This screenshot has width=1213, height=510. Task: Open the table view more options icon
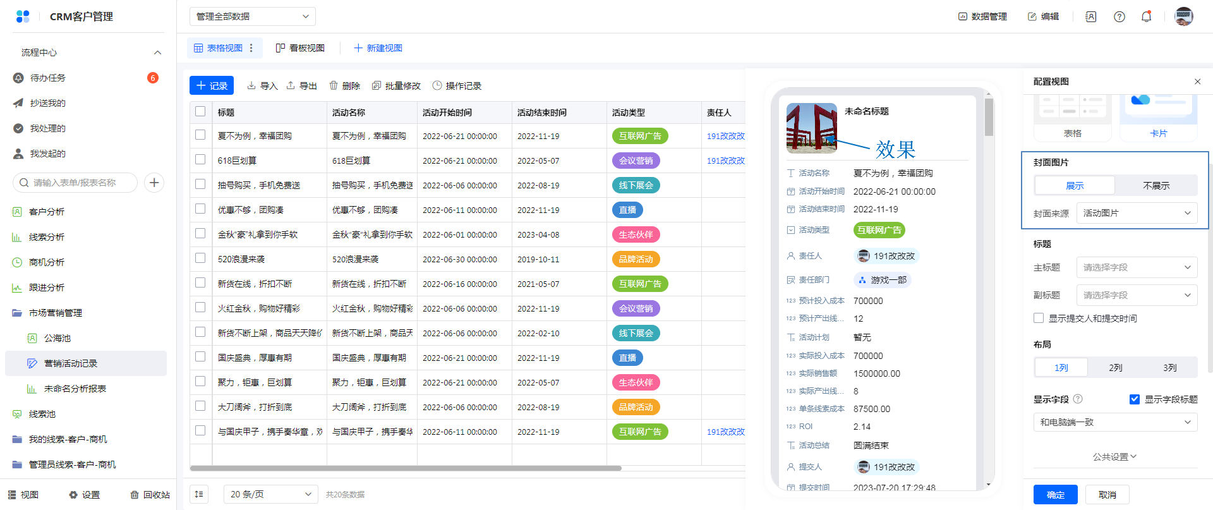(251, 48)
